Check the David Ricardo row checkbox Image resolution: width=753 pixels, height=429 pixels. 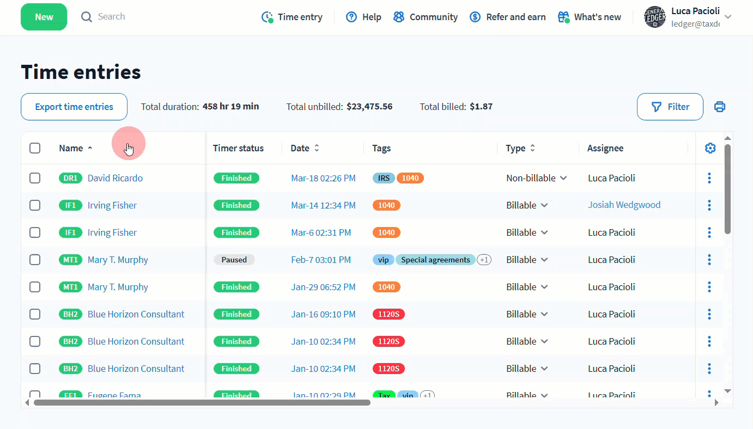tap(35, 178)
